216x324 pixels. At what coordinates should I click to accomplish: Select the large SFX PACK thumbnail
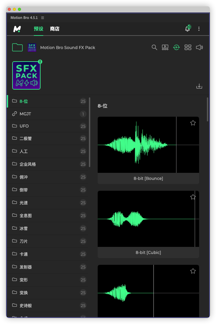tap(26, 75)
